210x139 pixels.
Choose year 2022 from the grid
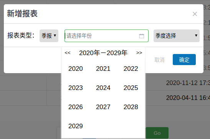131,69
